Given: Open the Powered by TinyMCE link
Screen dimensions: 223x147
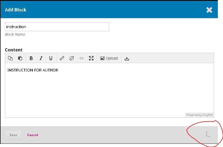Looking at the screenshot, I should [200, 115].
